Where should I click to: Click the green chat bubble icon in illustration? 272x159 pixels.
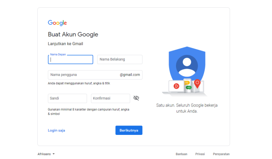point(188,87)
